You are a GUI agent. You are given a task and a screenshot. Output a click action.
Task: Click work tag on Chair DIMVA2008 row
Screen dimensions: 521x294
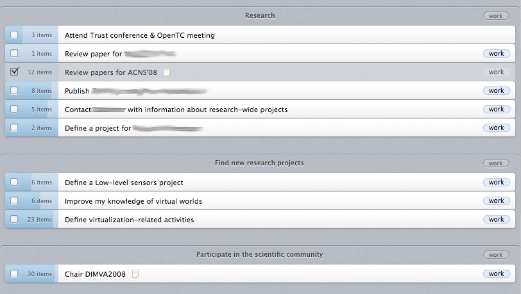pos(496,274)
